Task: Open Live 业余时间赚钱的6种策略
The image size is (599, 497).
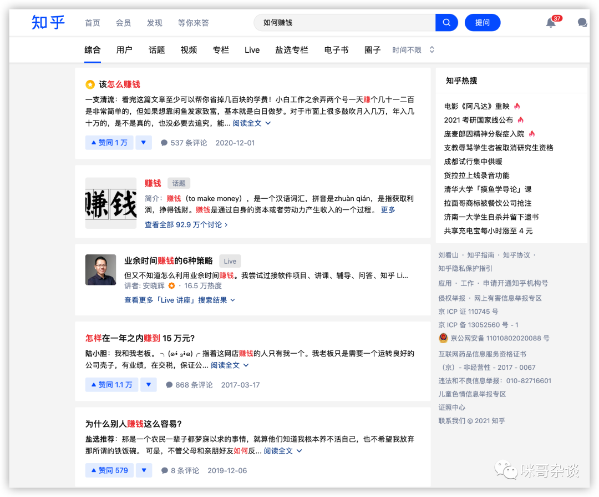Action: 169,261
